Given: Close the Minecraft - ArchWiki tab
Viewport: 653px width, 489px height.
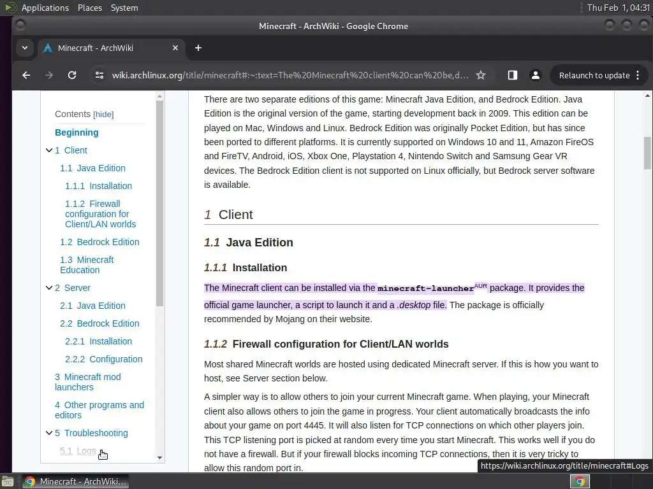Looking at the screenshot, I should tap(175, 48).
